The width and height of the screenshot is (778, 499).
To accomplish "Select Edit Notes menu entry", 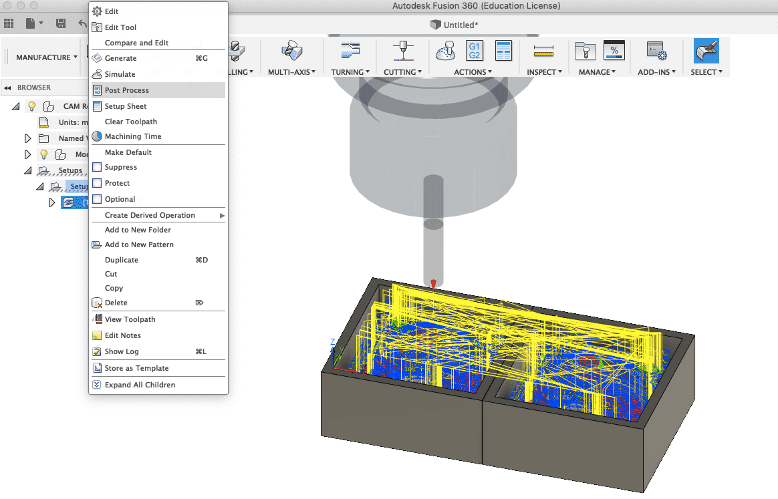I will pos(158,335).
